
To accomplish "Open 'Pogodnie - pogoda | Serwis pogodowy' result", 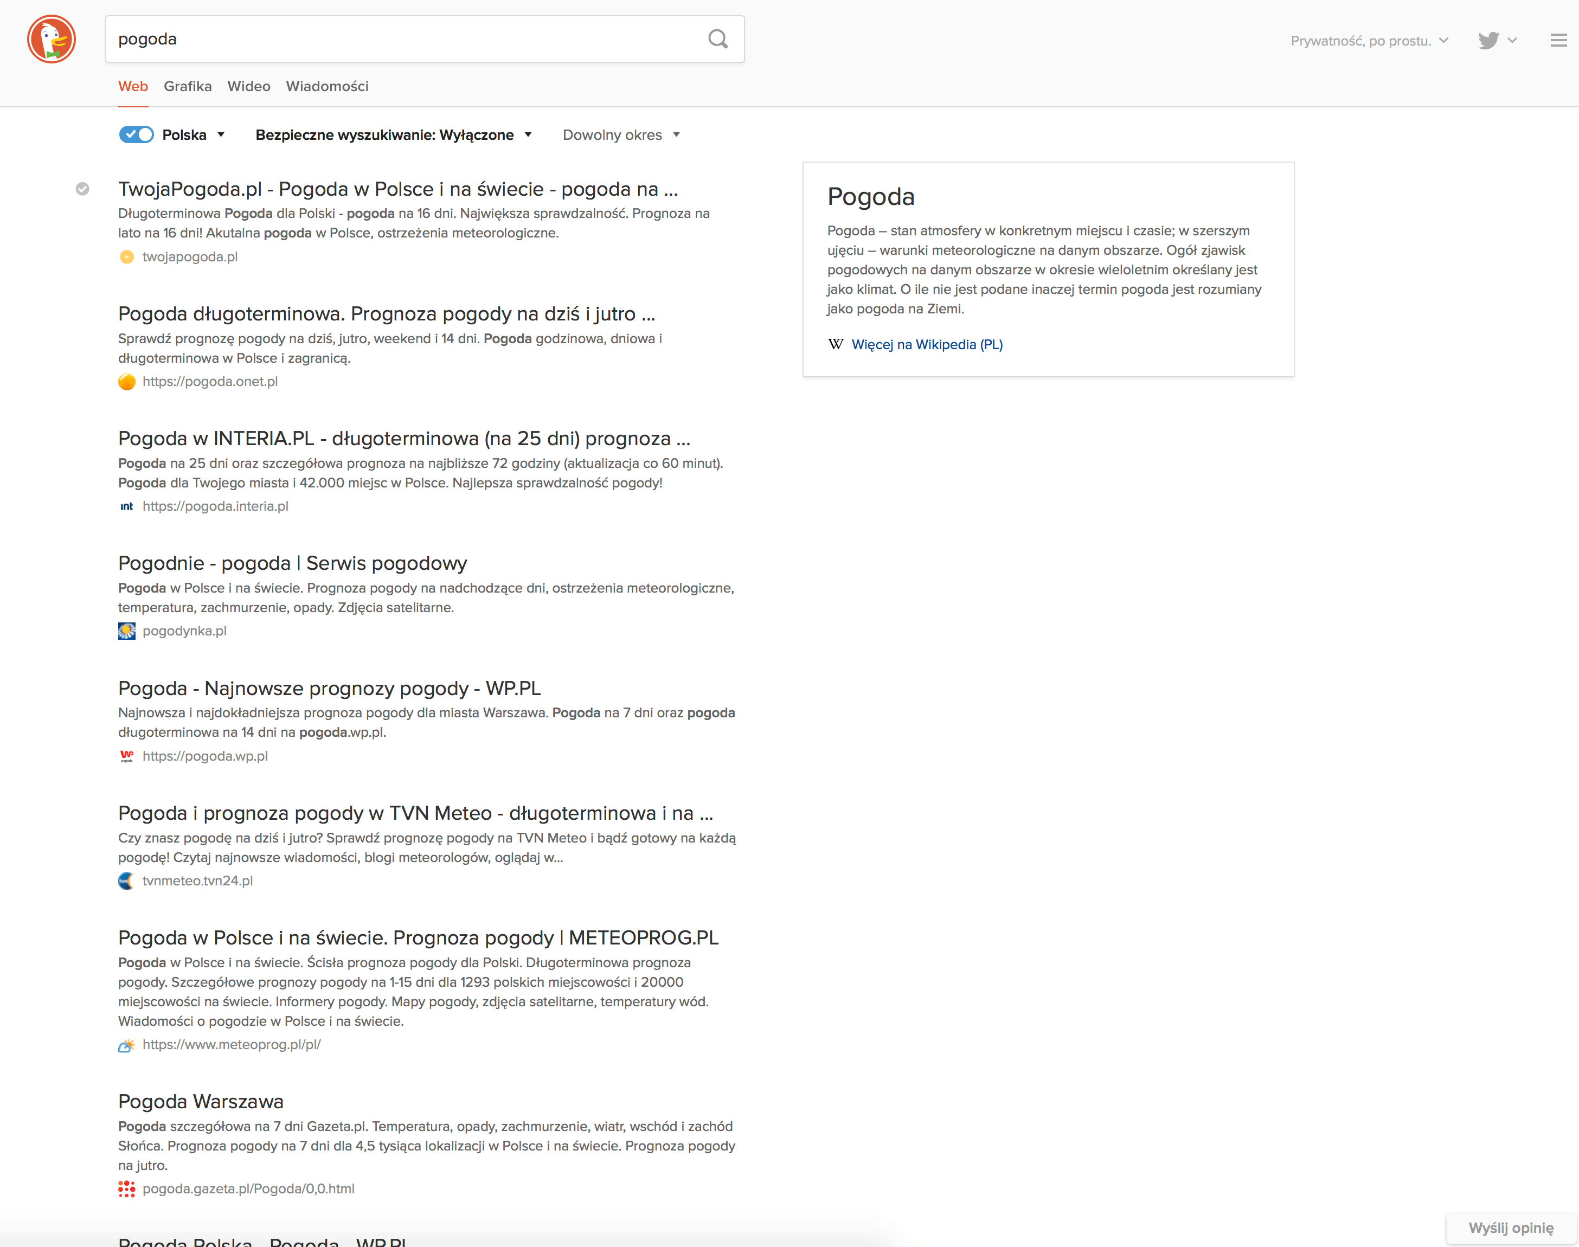I will pyautogui.click(x=293, y=564).
